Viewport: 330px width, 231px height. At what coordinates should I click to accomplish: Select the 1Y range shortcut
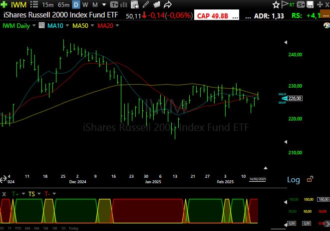click(9, 229)
